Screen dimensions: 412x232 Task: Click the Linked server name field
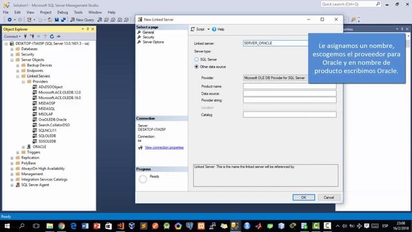pyautogui.click(x=276, y=43)
